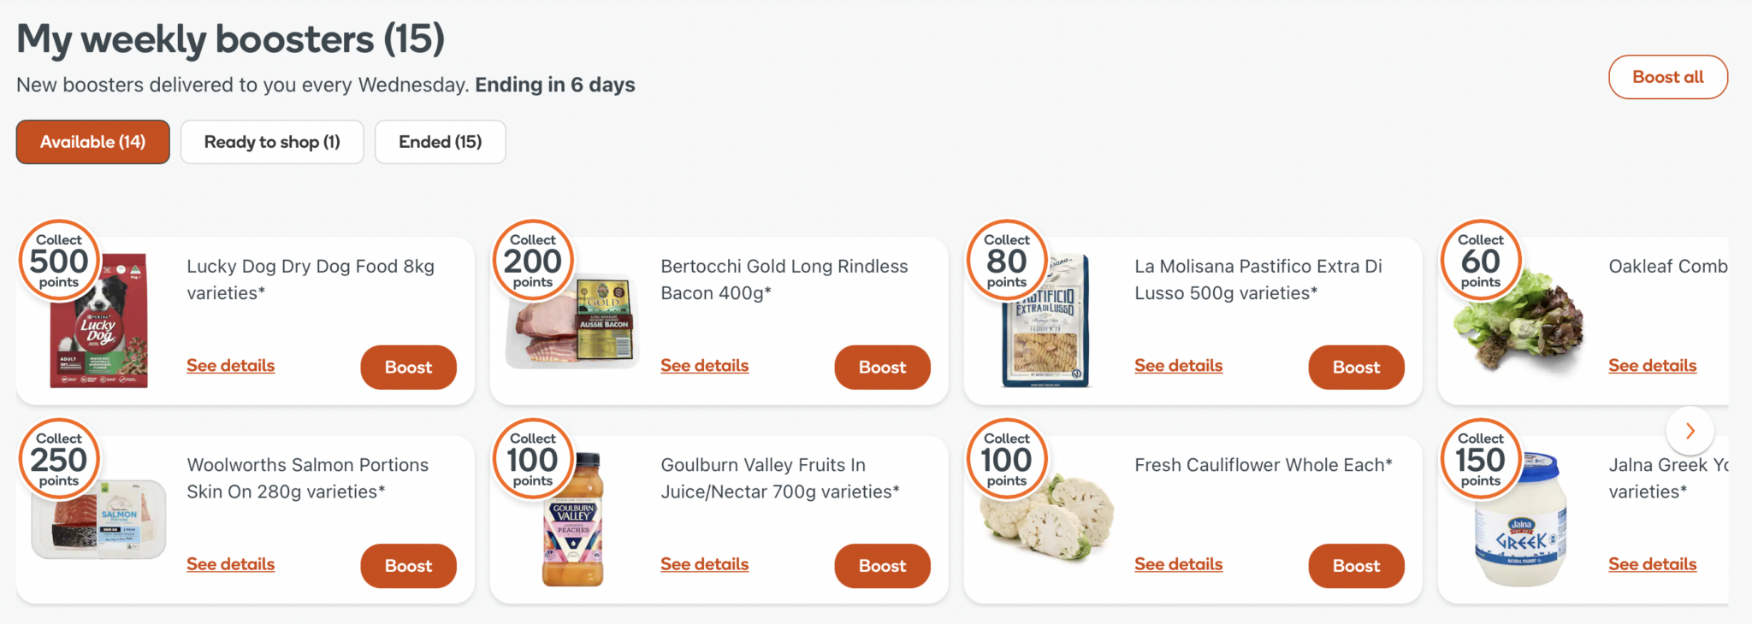Boost the Lucky Dog Dry Dog Food offer
Viewport: 1752px width, 624px height.
(408, 367)
